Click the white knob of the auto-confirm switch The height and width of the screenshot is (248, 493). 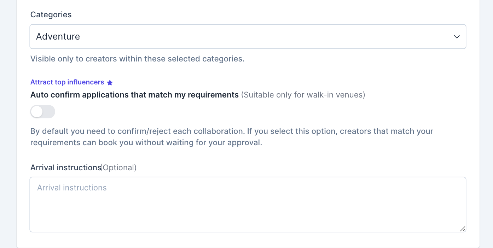(37, 112)
